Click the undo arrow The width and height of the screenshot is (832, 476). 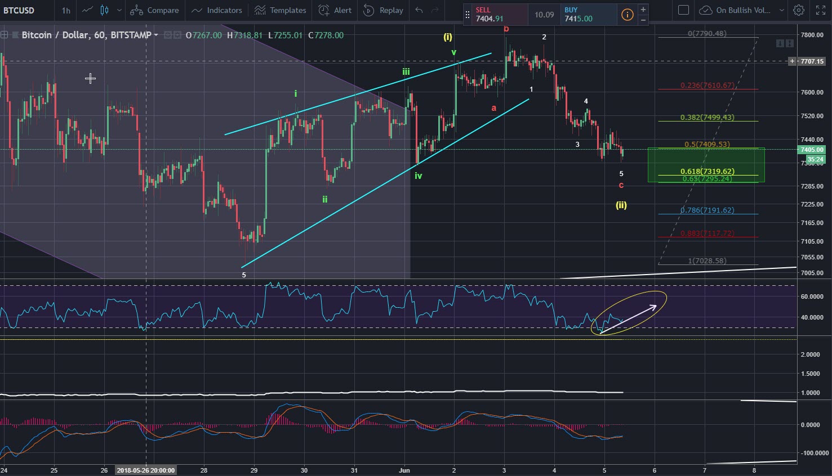[x=419, y=10]
